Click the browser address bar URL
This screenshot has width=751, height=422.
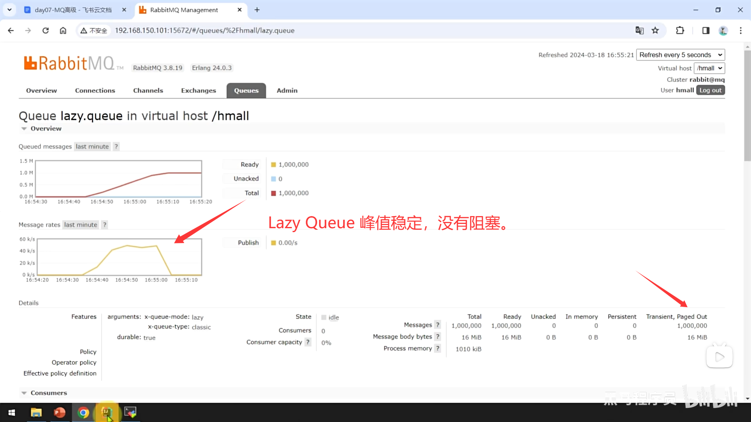pos(205,30)
